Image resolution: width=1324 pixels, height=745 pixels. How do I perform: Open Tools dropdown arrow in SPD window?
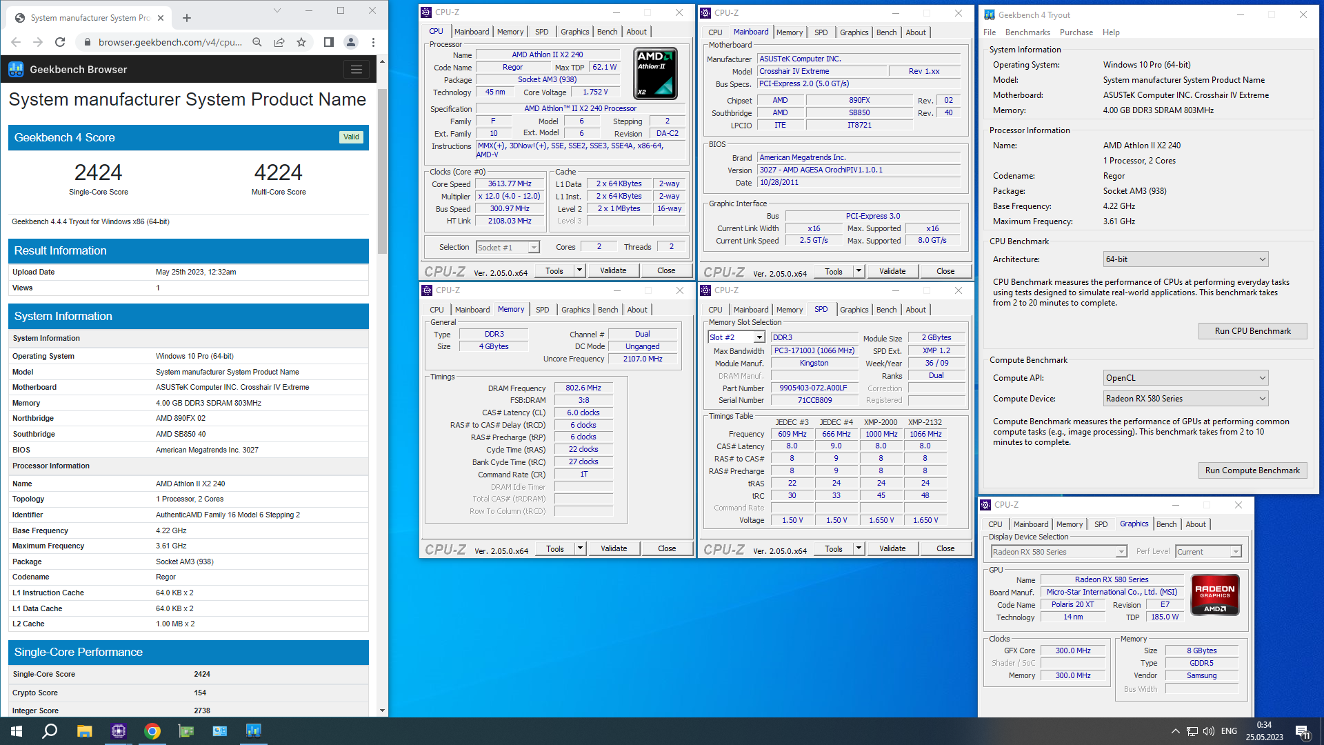pos(859,548)
